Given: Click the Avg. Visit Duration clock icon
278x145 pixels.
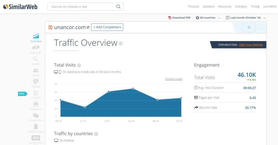Looking at the screenshot, I should 196,88.
